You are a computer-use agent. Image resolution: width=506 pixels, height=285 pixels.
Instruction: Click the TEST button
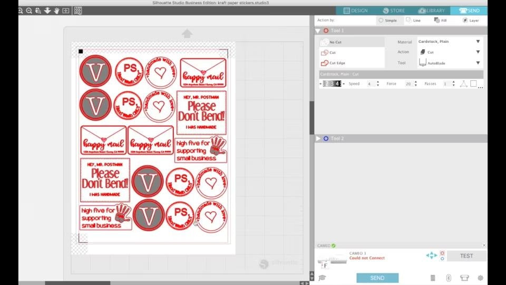(466, 256)
